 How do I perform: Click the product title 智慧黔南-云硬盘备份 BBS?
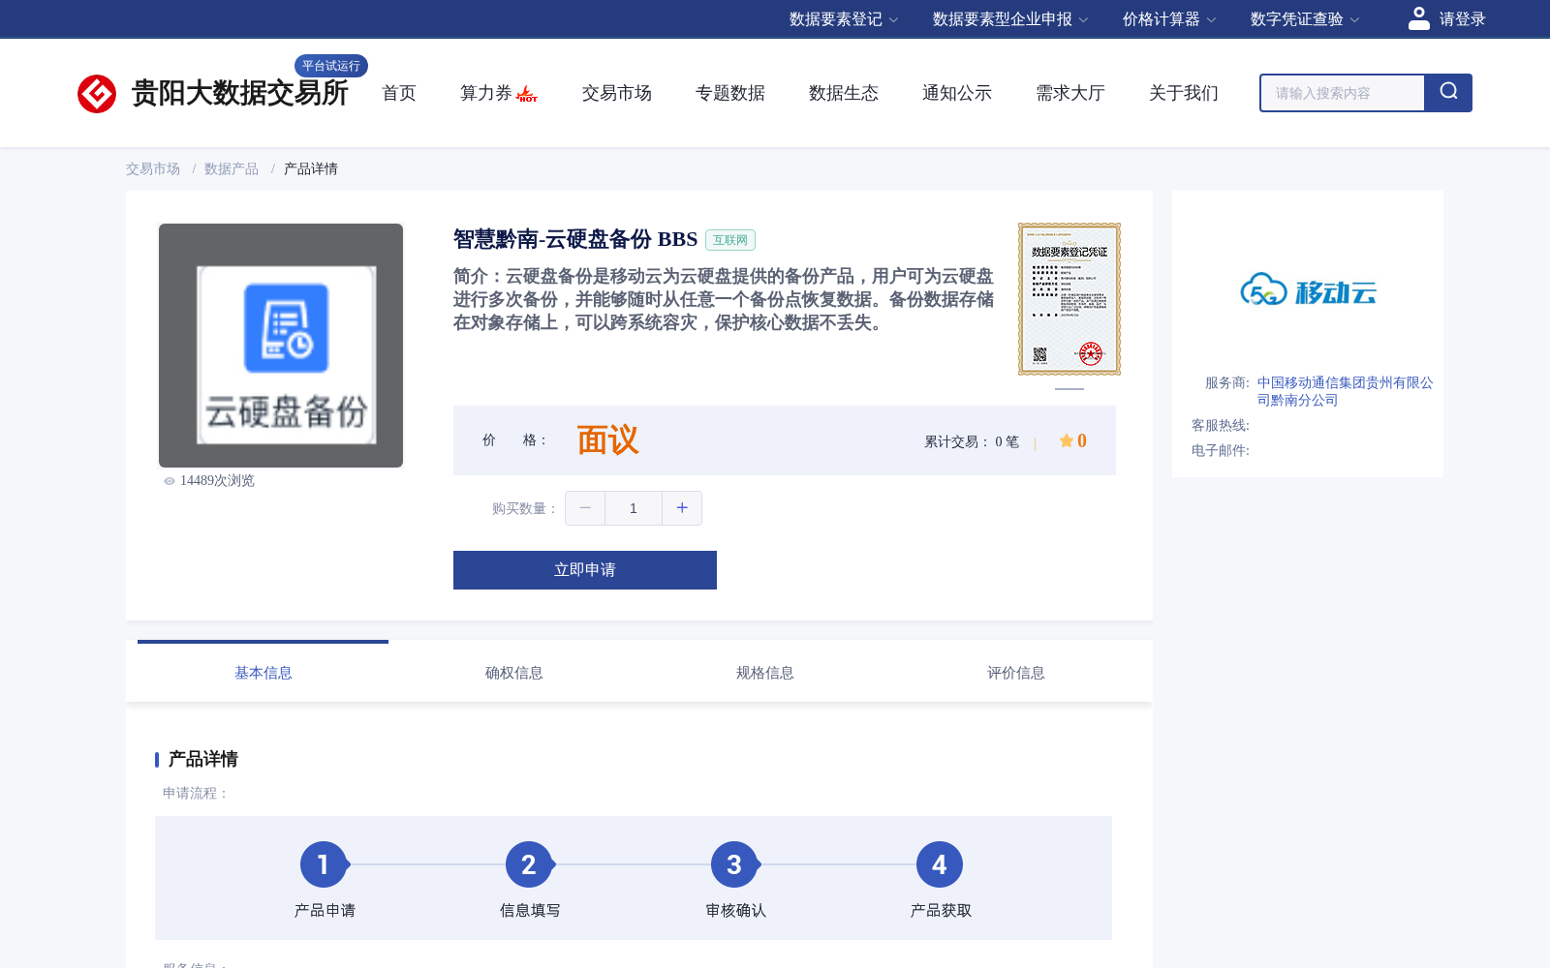(575, 239)
